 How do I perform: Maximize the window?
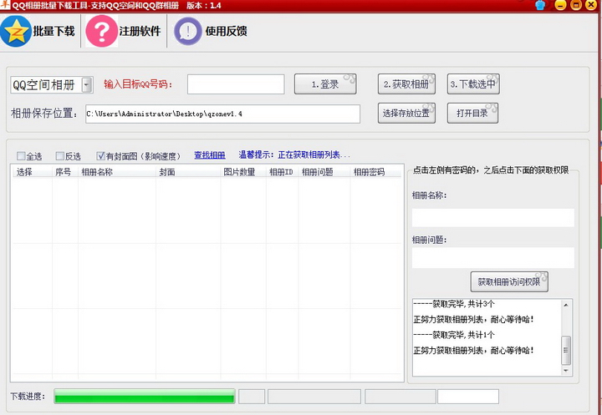pyautogui.click(x=576, y=5)
